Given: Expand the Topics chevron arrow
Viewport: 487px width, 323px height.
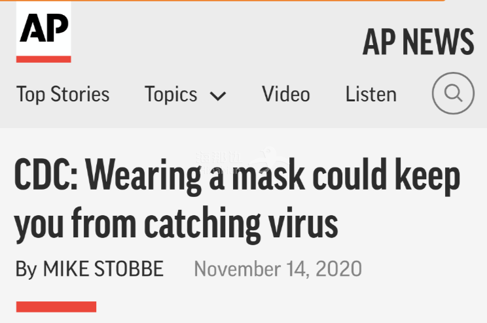Looking at the screenshot, I should click(x=218, y=96).
